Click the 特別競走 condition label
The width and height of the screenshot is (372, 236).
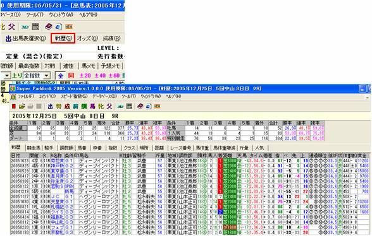click(176, 138)
